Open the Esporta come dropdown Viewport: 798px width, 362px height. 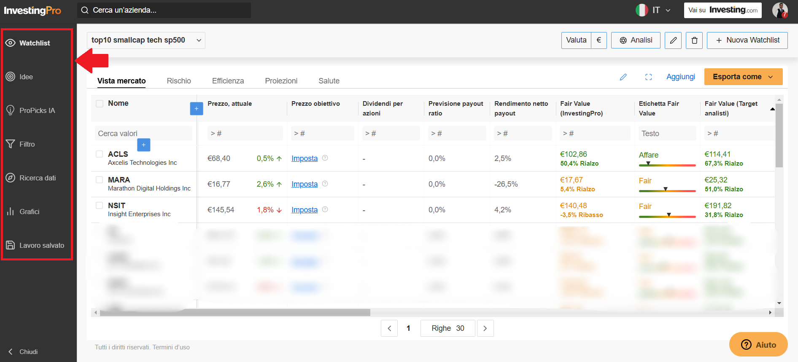click(x=743, y=77)
